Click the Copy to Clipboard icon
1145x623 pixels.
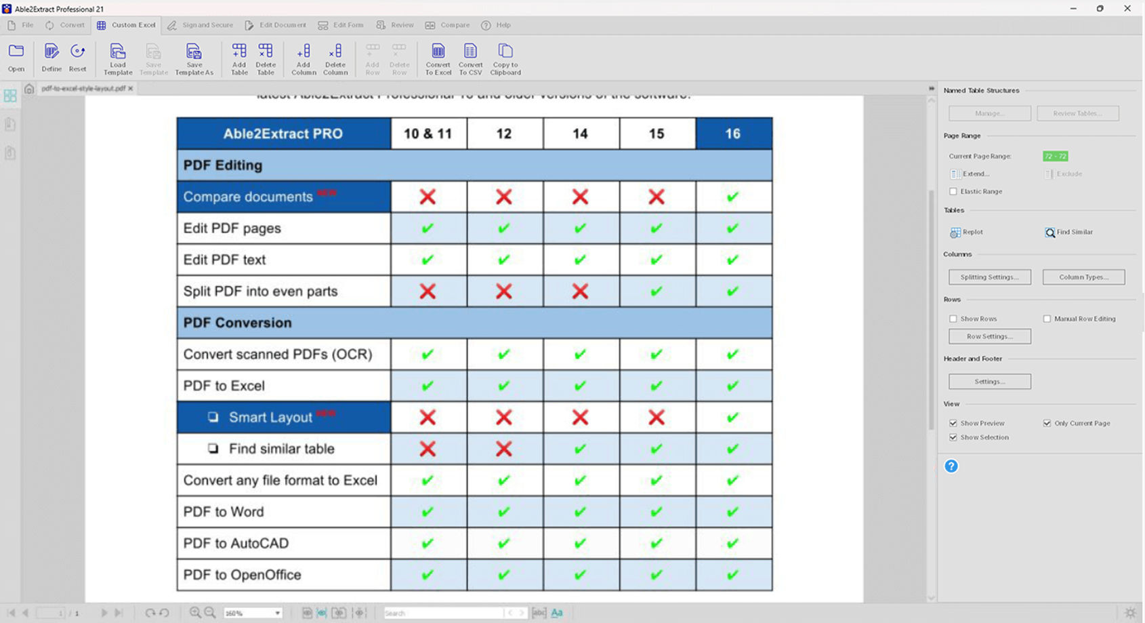pyautogui.click(x=505, y=58)
